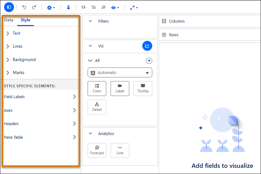
Task: Click the Tooltip marks button
Action: point(143,89)
